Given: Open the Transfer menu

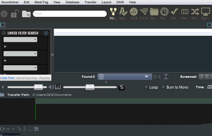Looking at the screenshot, I should click(x=90, y=2).
